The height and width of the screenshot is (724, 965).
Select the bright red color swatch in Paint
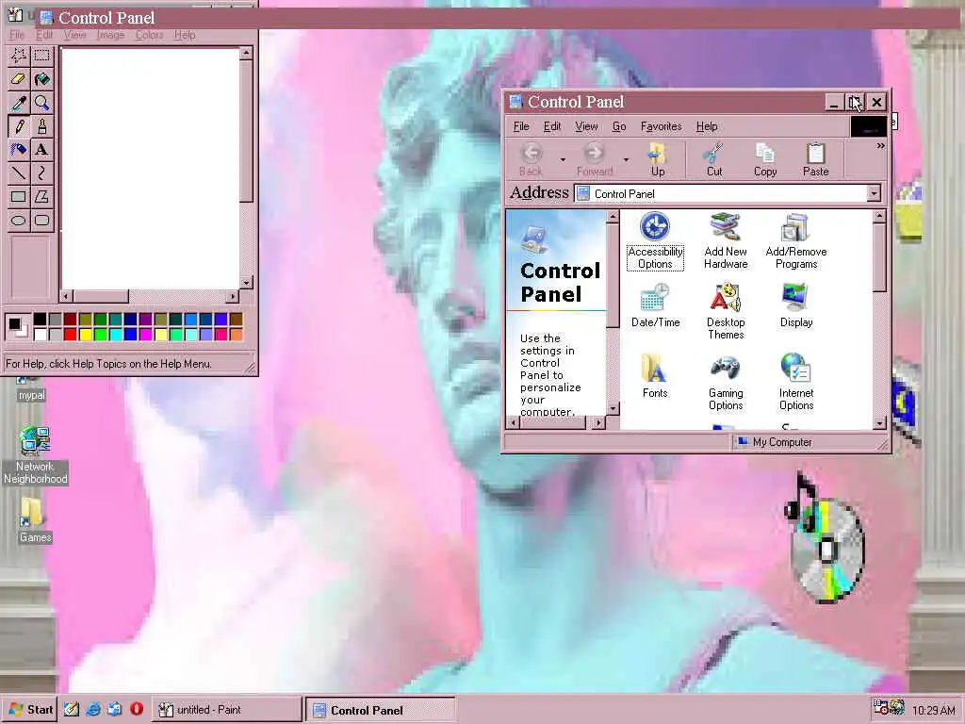tap(70, 335)
